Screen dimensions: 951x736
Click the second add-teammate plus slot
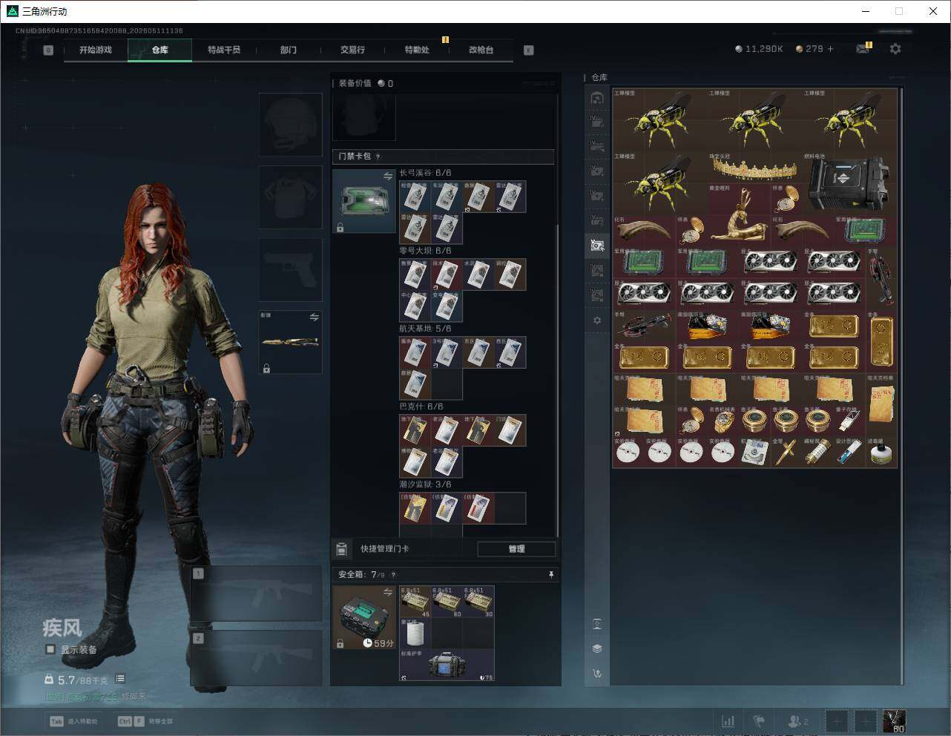tap(865, 721)
